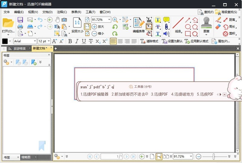Click the 清除格式 button
The height and width of the screenshot is (163, 242).
pos(149,41)
